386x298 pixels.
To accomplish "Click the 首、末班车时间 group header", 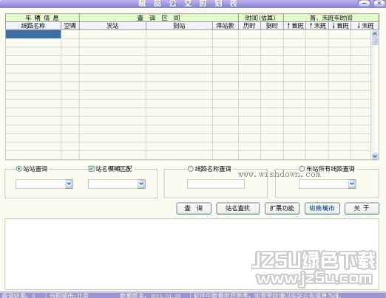I will 331,18.
